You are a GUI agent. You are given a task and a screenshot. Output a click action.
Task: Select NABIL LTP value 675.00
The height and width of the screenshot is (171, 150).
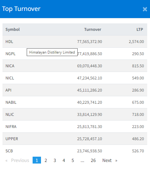point(138,102)
